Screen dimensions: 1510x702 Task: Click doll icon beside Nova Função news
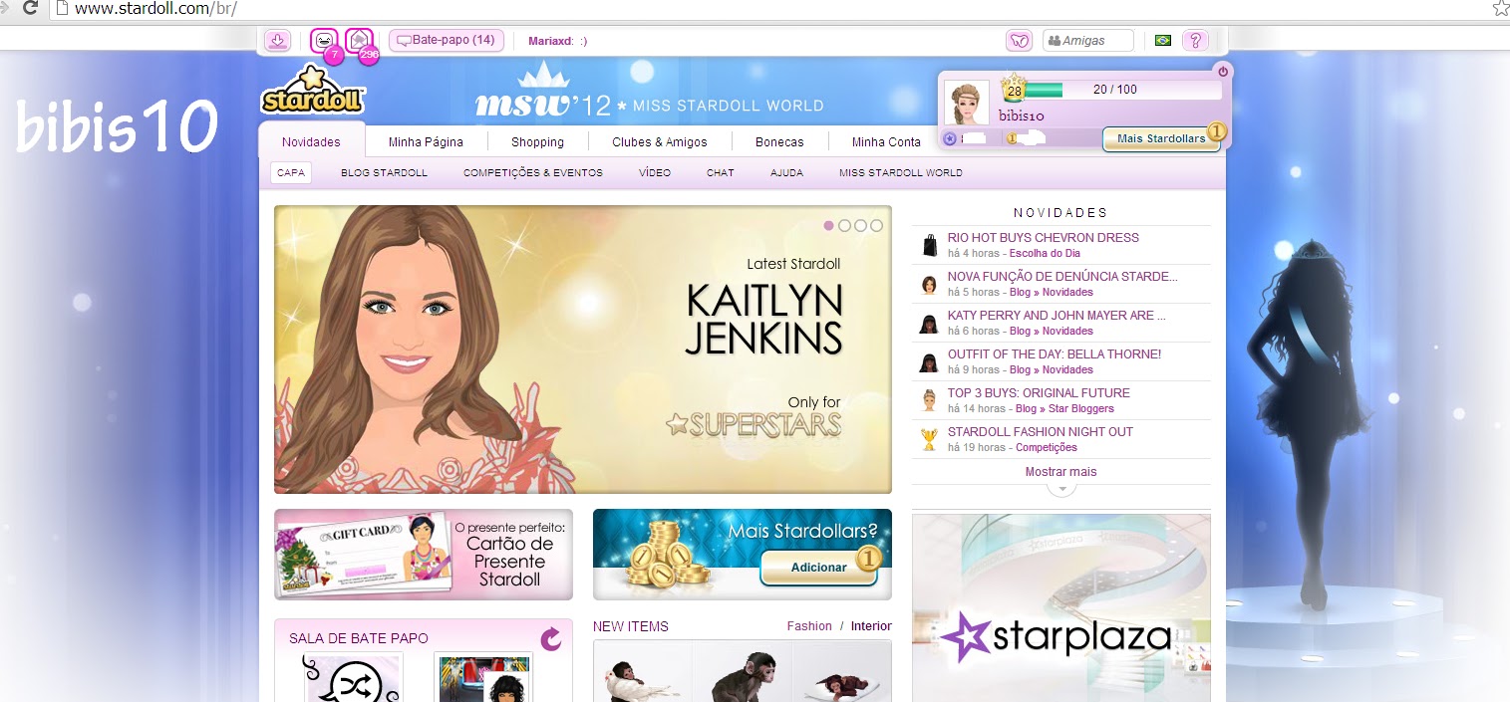point(929,285)
